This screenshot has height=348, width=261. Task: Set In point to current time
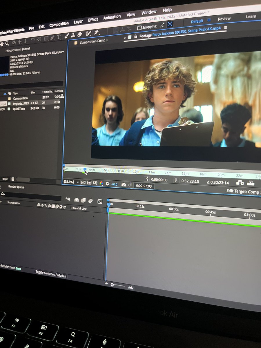coord(147,179)
